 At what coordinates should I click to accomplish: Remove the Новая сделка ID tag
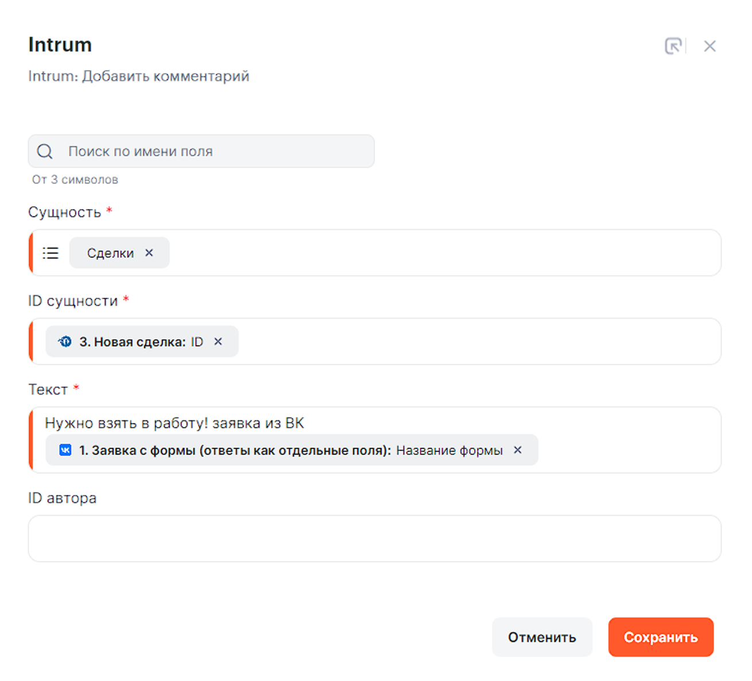coord(218,342)
